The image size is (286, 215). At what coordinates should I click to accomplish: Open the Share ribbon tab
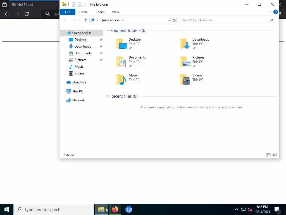coord(100,12)
